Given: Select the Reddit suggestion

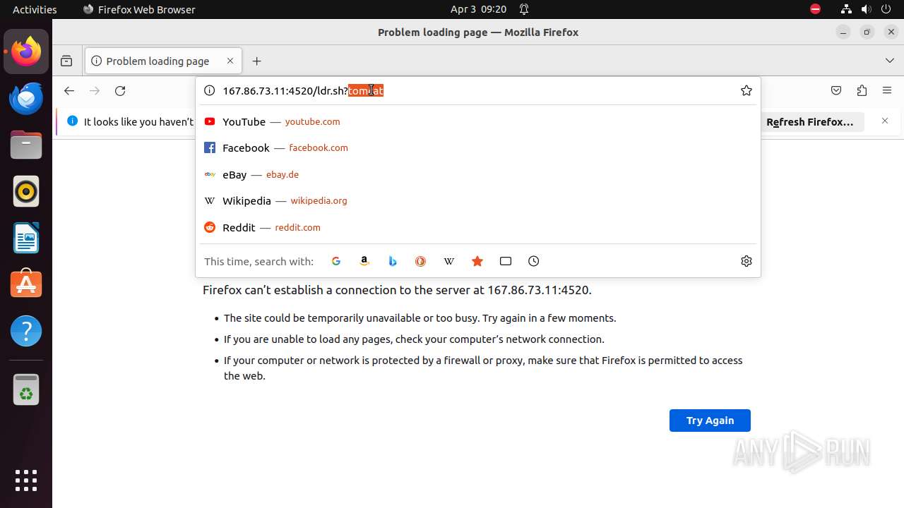Looking at the screenshot, I should [478, 227].
